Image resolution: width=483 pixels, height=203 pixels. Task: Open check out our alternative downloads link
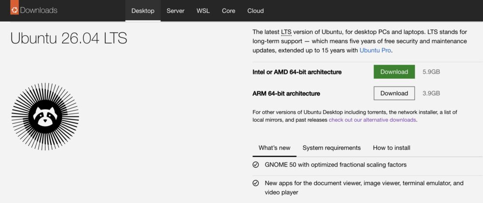tap(372, 120)
